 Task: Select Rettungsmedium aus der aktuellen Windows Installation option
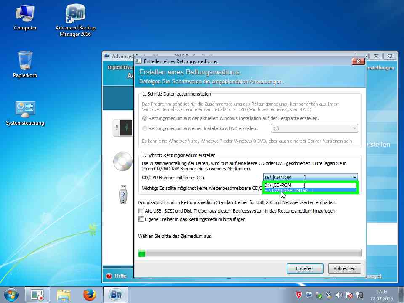tap(230, 118)
